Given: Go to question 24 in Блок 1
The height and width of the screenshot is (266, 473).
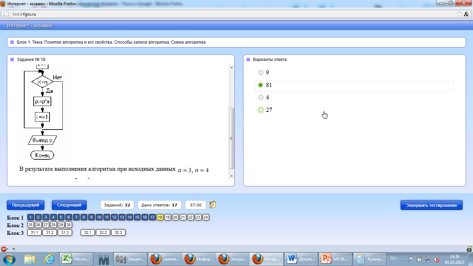Looking at the screenshot, I should (x=206, y=217).
